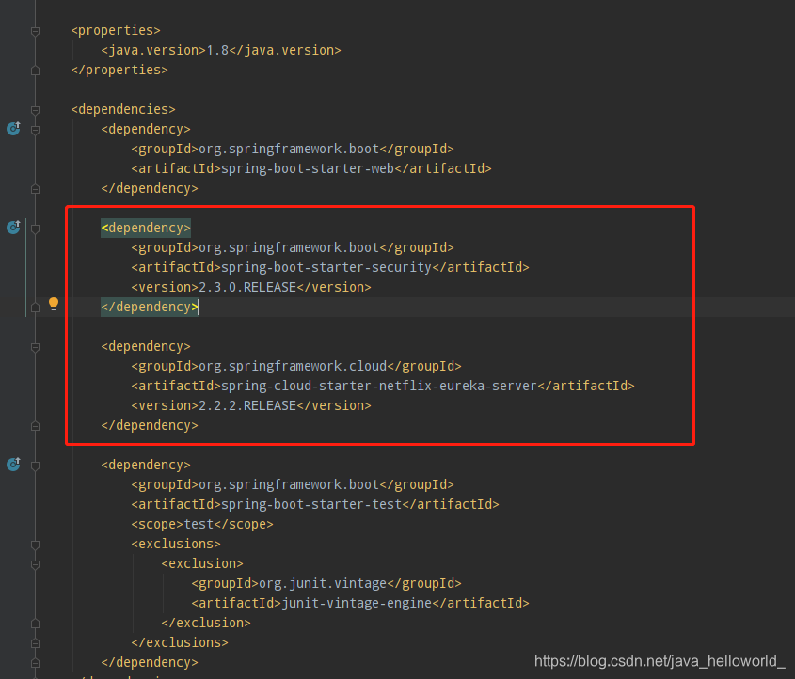Viewport: 795px width, 679px height.
Task: Click the opening dependencies tag
Action: [x=123, y=109]
